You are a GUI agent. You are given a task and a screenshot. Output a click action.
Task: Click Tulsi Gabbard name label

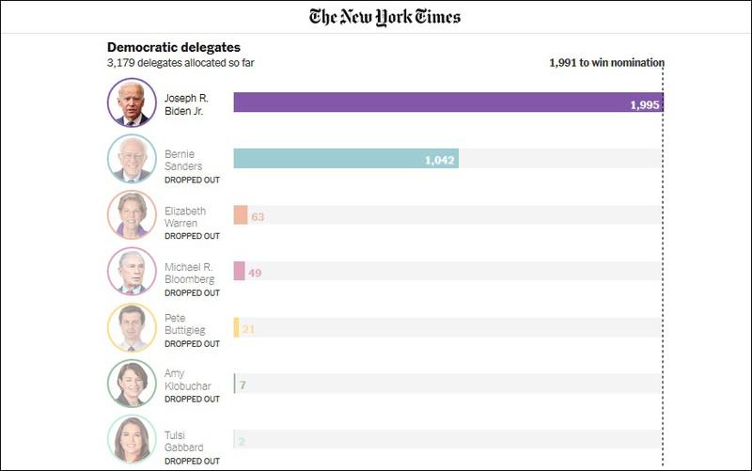click(x=183, y=441)
